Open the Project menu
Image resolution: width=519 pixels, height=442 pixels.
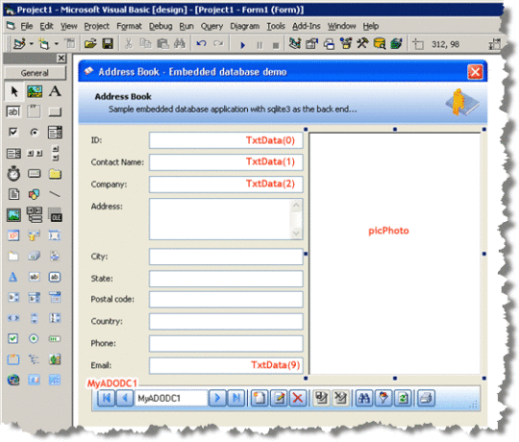click(x=96, y=26)
